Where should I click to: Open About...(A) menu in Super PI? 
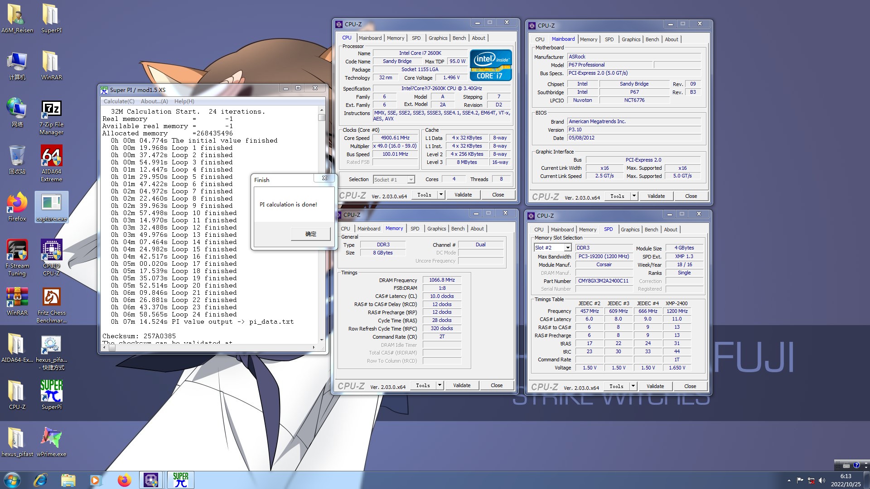coord(154,101)
